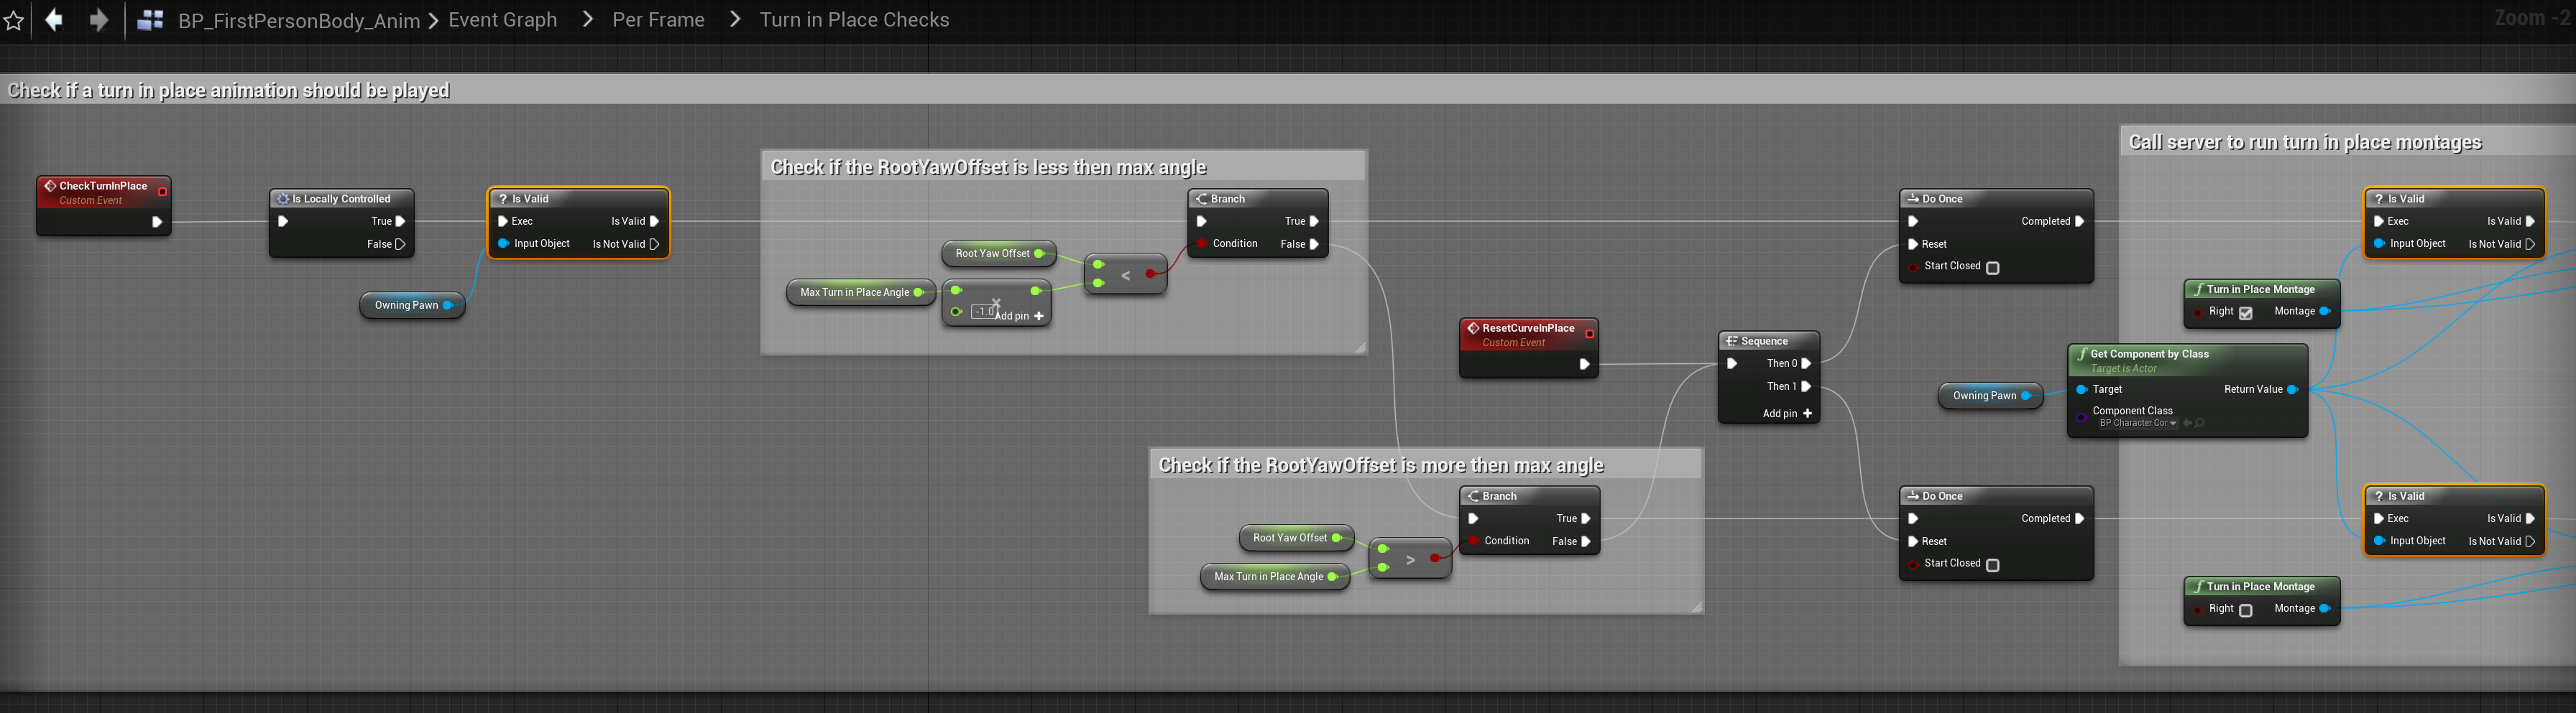Screen dimensions: 2576x713
Task: Select the BP_FirstPersonBody_Anim breadcrumb link
Action: point(298,20)
